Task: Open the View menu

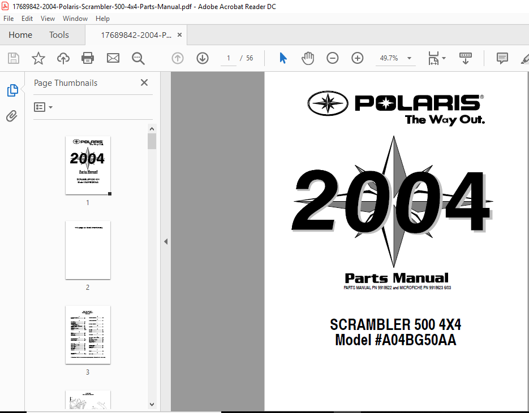Action: (48, 19)
